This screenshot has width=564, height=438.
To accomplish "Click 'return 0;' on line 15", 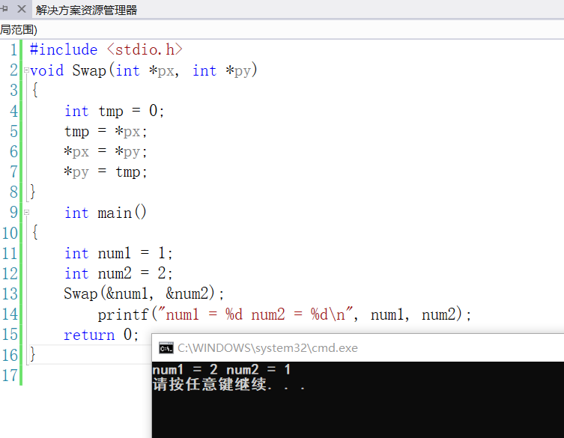I will point(101,335).
